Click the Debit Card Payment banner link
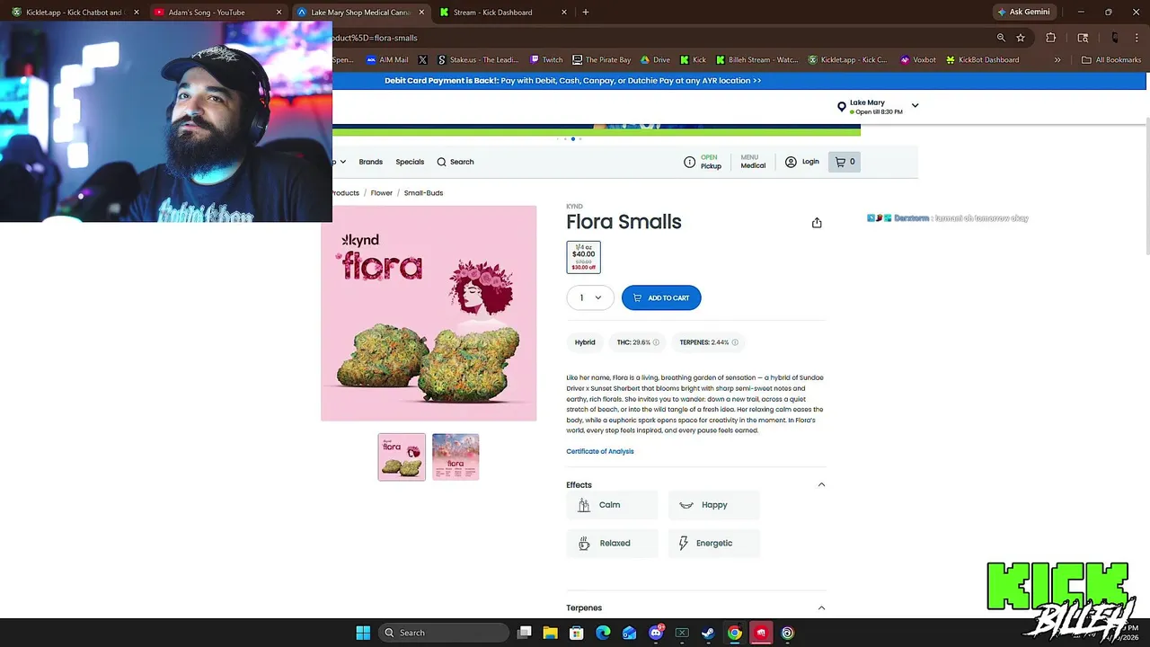 (573, 81)
